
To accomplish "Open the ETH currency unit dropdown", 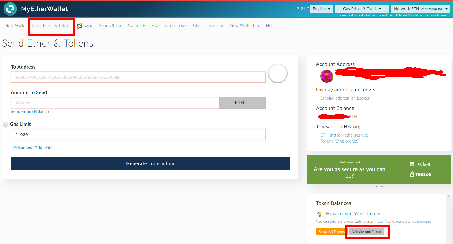I will point(243,103).
